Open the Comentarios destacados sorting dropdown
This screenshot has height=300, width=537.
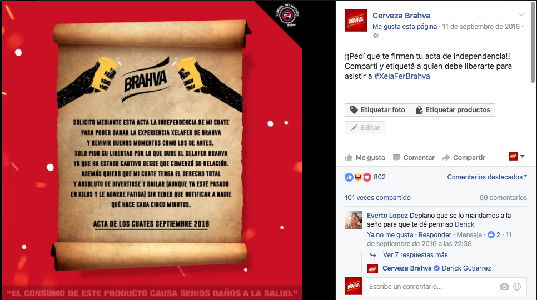click(487, 177)
